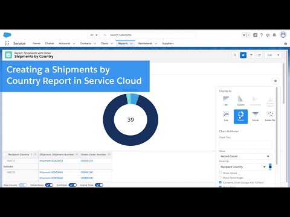Sort by Recipient Country arrow icon
Viewport: 290px width, 217px height.
31,154
